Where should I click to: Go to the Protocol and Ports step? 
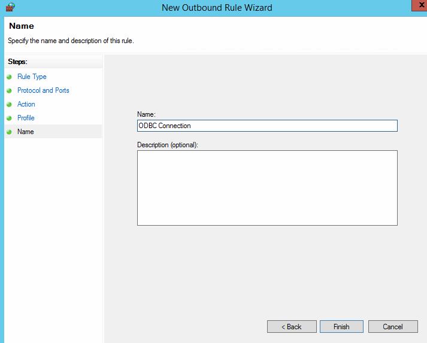point(43,90)
